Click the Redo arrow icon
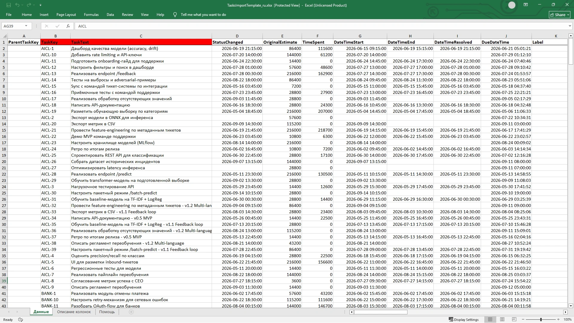 [29, 5]
